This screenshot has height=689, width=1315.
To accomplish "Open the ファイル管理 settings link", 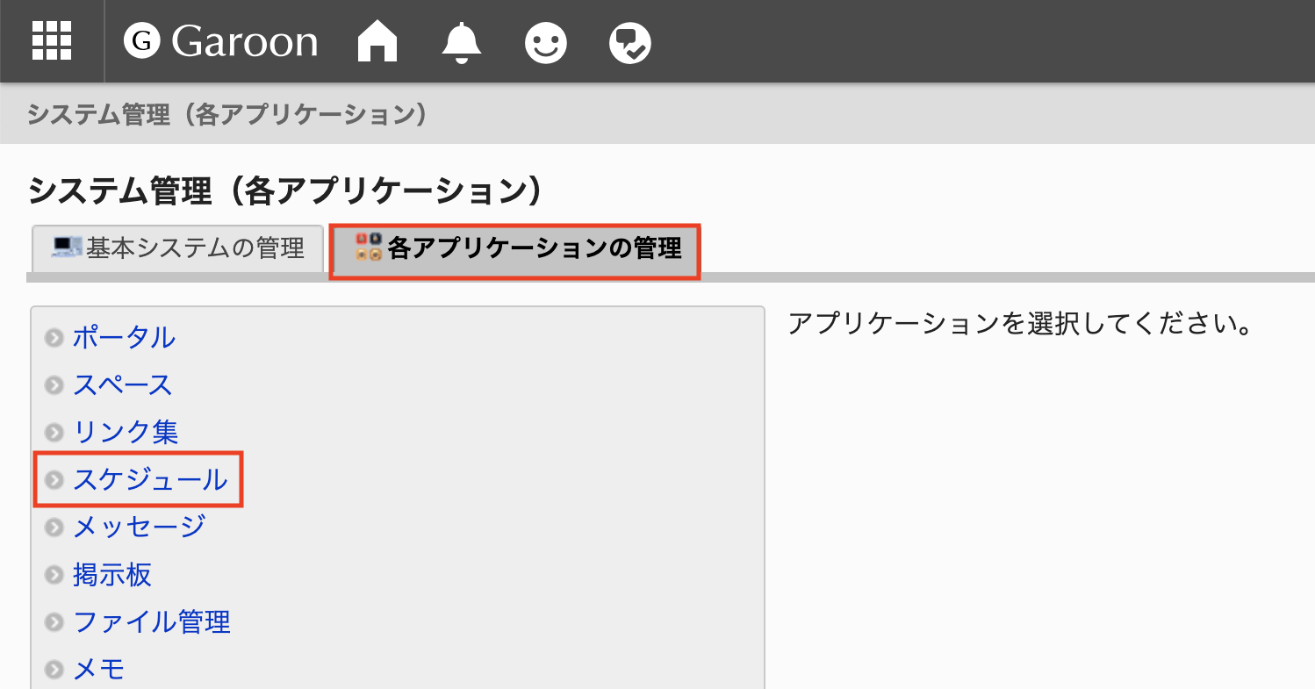I will pyautogui.click(x=151, y=622).
